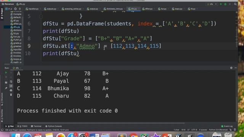Change 4 spaces indent setting
This screenshot has height=137, width=244.
click(x=203, y=130)
